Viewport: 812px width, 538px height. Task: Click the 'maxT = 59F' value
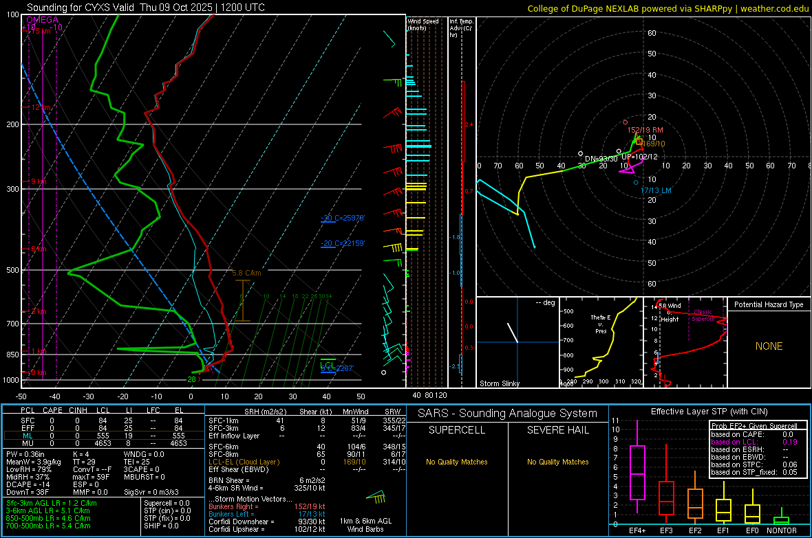pos(91,477)
